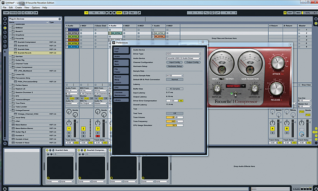Open the Hot-Swap browser icon in sidebar
318x191 pixels.
(x=5, y=46)
